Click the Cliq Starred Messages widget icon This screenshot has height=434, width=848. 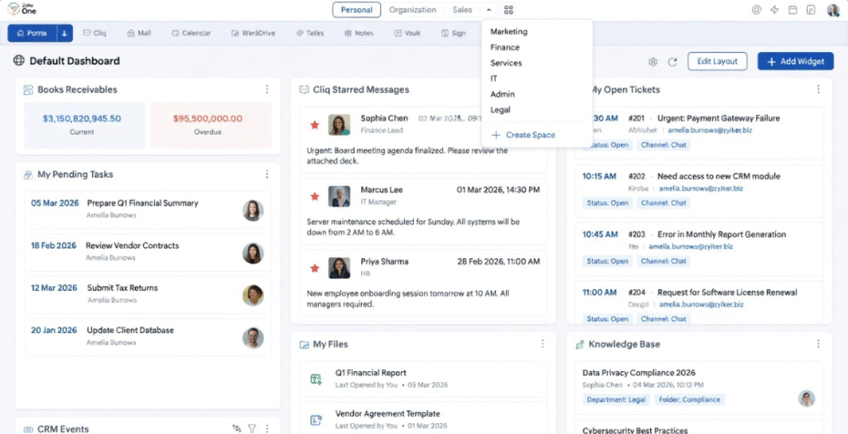(304, 89)
